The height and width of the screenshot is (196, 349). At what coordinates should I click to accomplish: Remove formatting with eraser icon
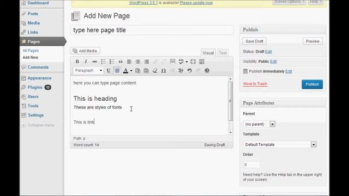(x=155, y=71)
